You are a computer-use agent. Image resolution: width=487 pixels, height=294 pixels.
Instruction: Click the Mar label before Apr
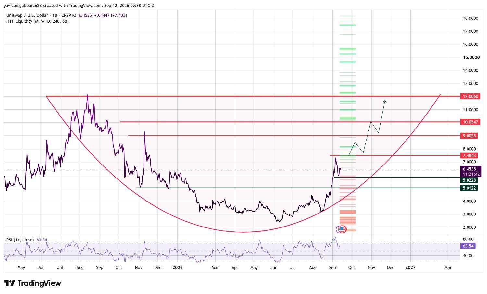tap(215, 268)
